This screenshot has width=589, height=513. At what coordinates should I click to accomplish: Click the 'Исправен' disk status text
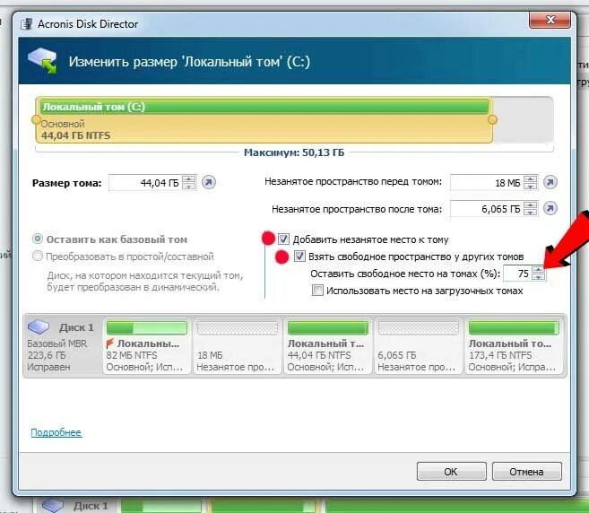coord(48,367)
